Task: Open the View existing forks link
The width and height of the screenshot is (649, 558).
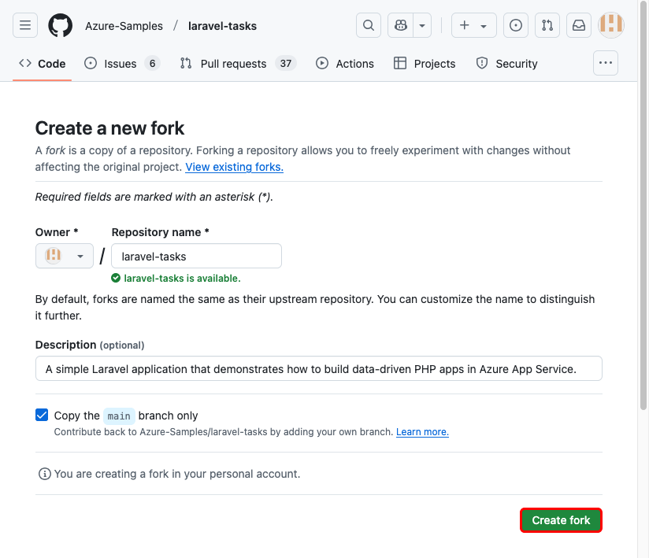Action: pyautogui.click(x=234, y=167)
